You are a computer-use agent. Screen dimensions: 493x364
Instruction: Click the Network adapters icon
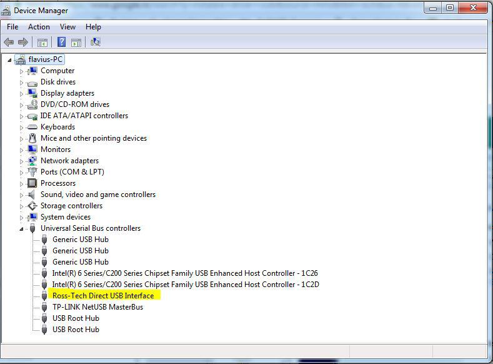32,161
